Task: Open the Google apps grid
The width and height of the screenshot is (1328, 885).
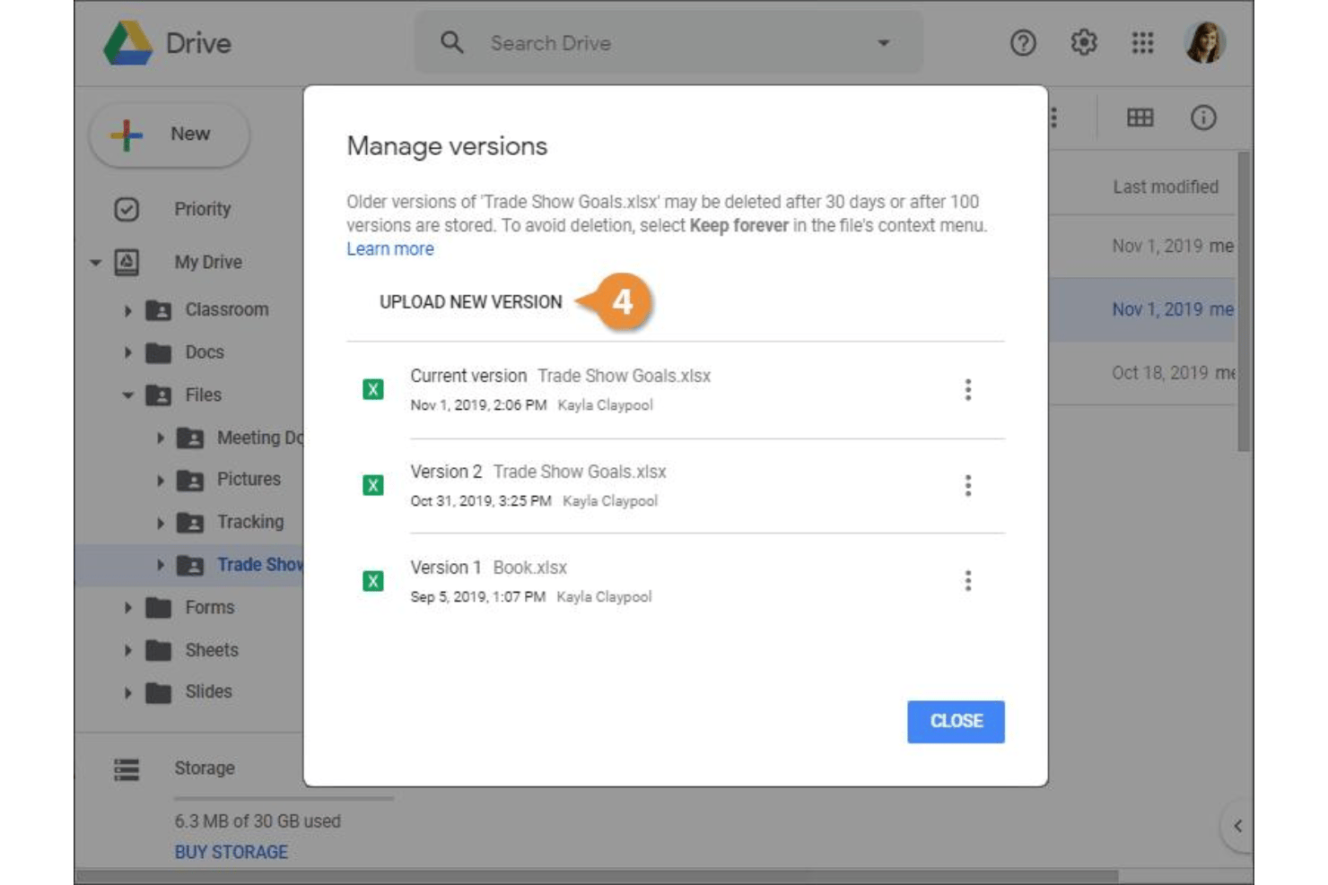Action: tap(1142, 42)
